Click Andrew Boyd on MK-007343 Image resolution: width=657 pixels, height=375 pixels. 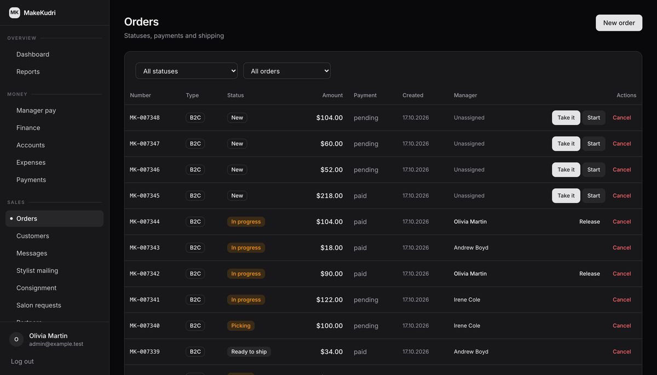click(x=471, y=247)
